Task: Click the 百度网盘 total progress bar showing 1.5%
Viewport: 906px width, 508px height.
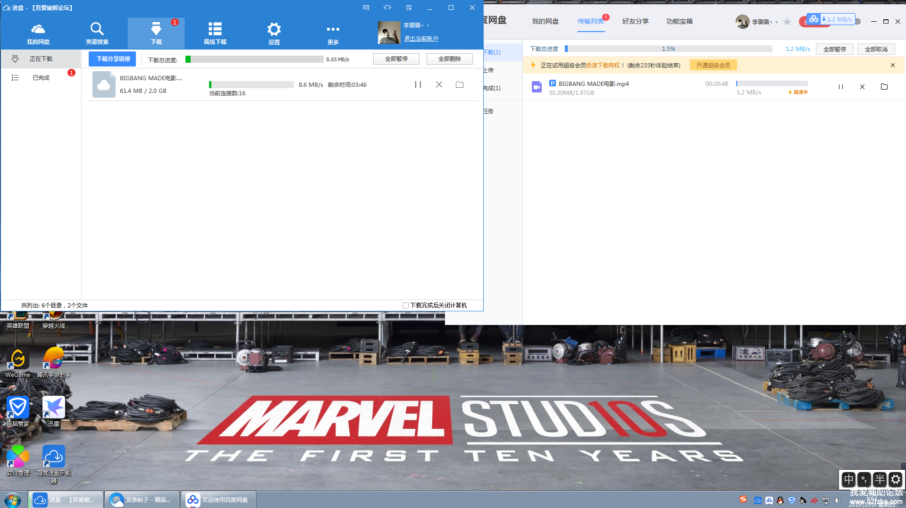Action: point(669,49)
